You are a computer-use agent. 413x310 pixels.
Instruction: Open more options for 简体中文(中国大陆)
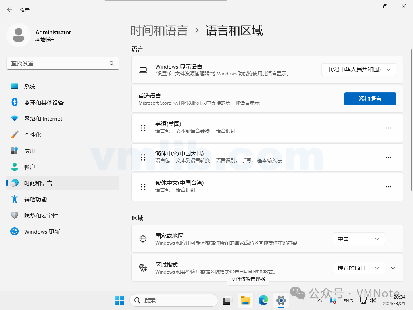[388, 157]
